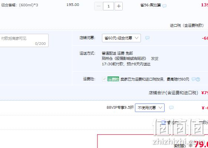This screenshot has height=148, width=208.
Task: Click the 普通配送 运费 免邮 text
Action: 117,53
